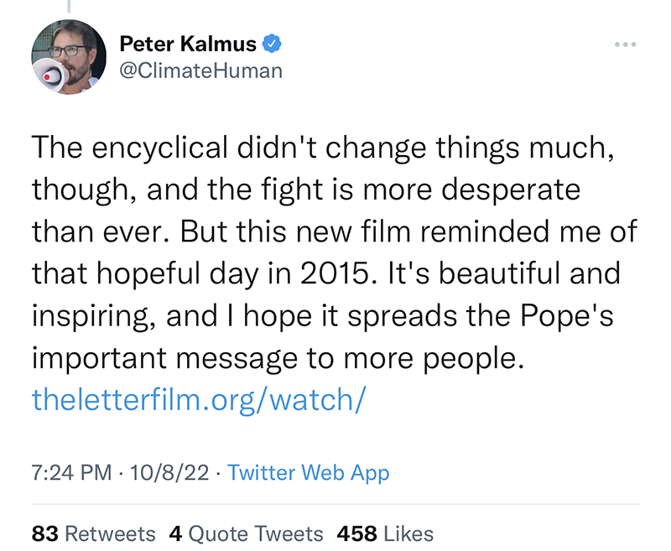The image size is (671, 551).
Task: View the 83 Retweets list
Action: tap(93, 533)
